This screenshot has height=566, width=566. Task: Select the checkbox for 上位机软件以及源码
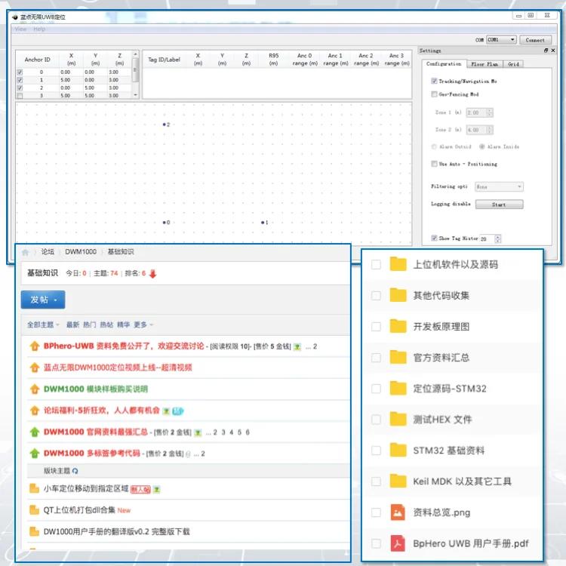click(x=376, y=265)
